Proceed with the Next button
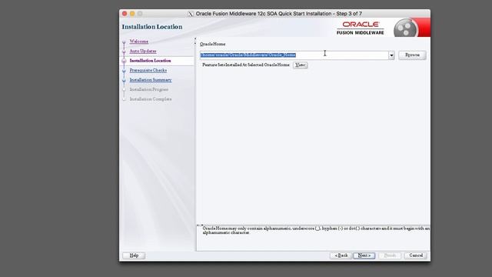The height and width of the screenshot is (277, 492). click(364, 255)
